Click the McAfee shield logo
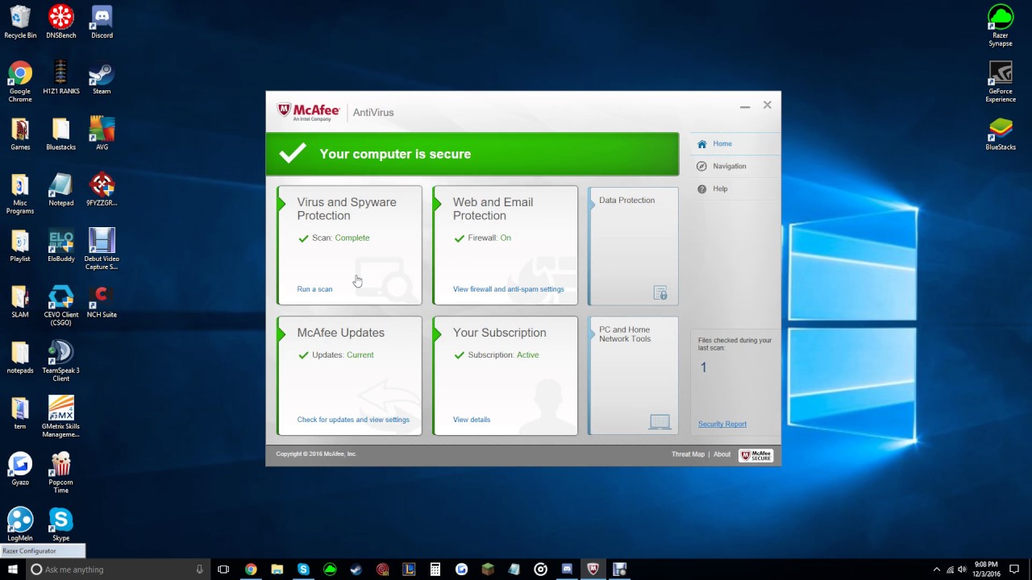1032x580 pixels. 284,110
